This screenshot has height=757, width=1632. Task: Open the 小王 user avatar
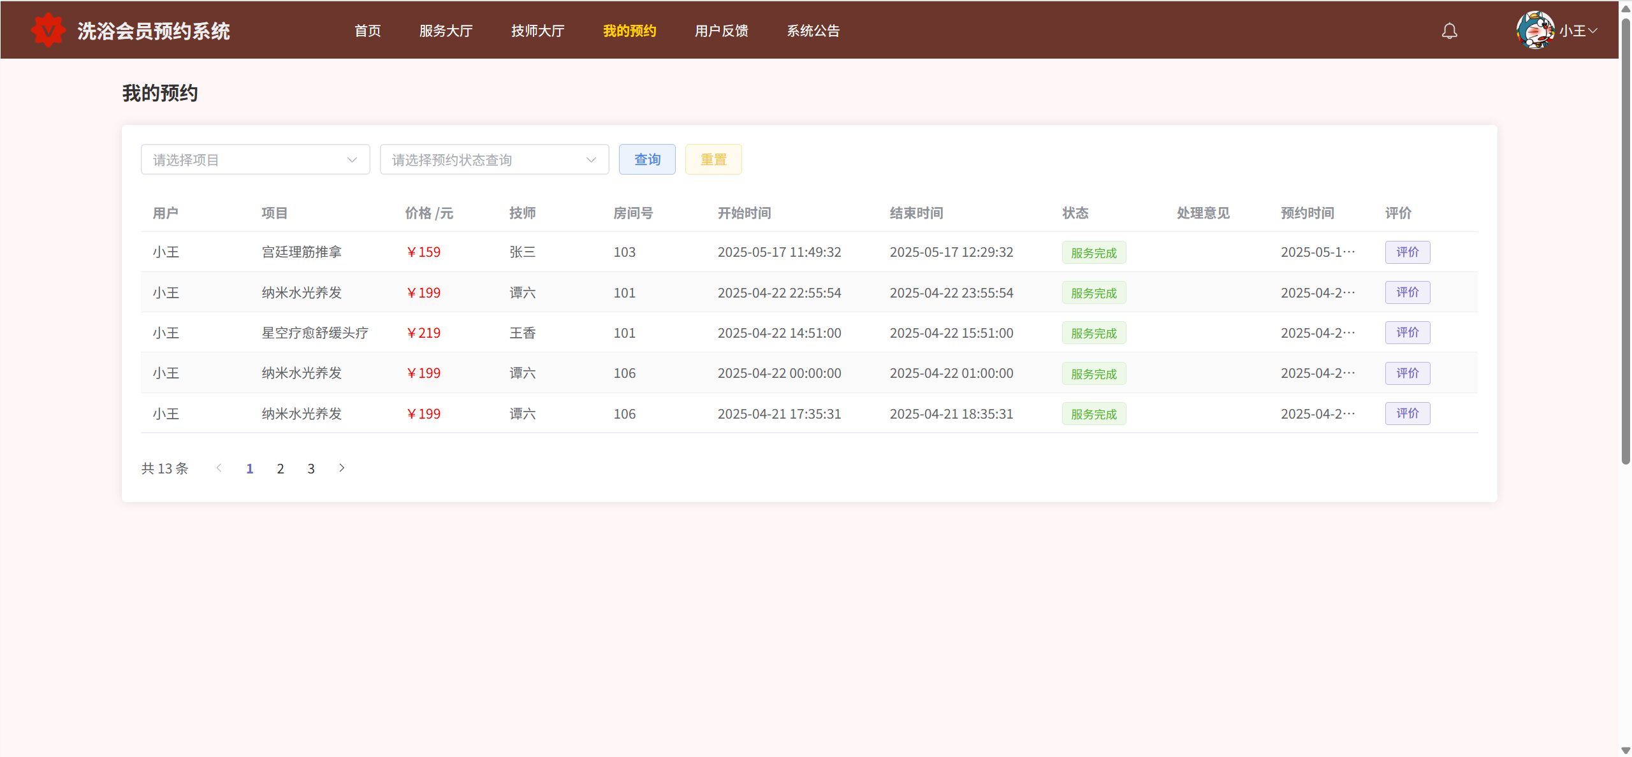(x=1535, y=30)
